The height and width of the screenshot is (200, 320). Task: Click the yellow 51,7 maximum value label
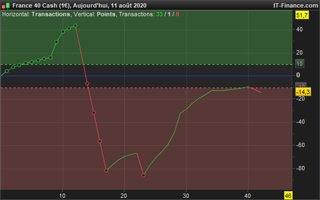tap(302, 15)
